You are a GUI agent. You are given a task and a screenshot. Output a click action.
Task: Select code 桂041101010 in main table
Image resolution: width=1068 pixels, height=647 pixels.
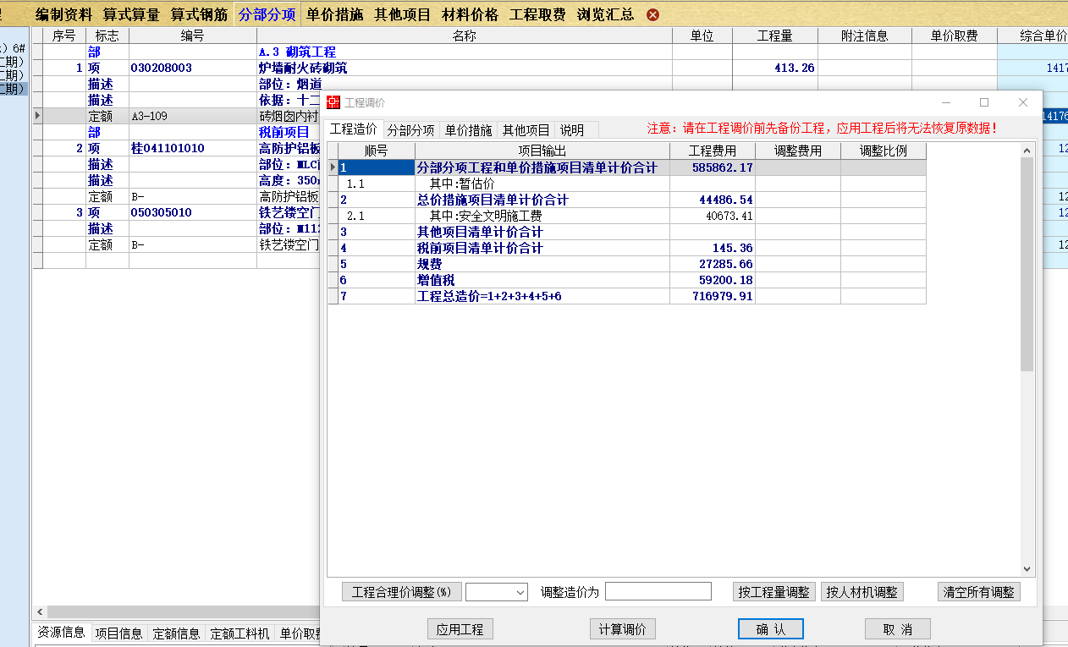click(x=193, y=148)
